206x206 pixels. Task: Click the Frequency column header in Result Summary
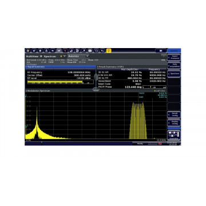point(154,69)
